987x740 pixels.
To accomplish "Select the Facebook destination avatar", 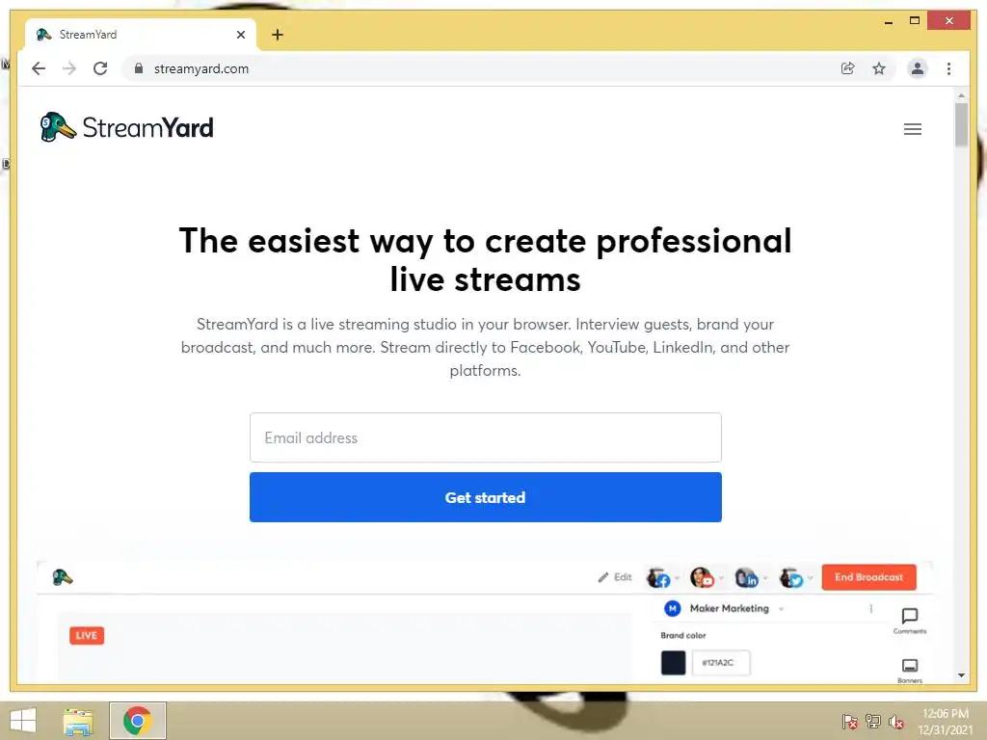I will [658, 577].
